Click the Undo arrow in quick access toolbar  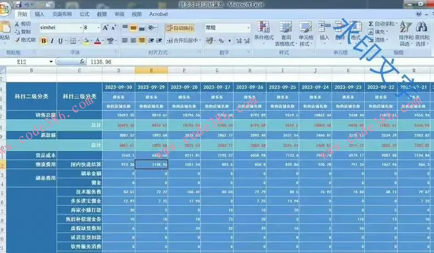pyautogui.click(x=27, y=4)
